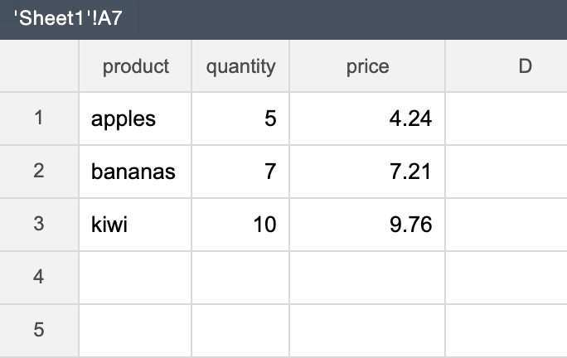Select column D header

coord(506,66)
